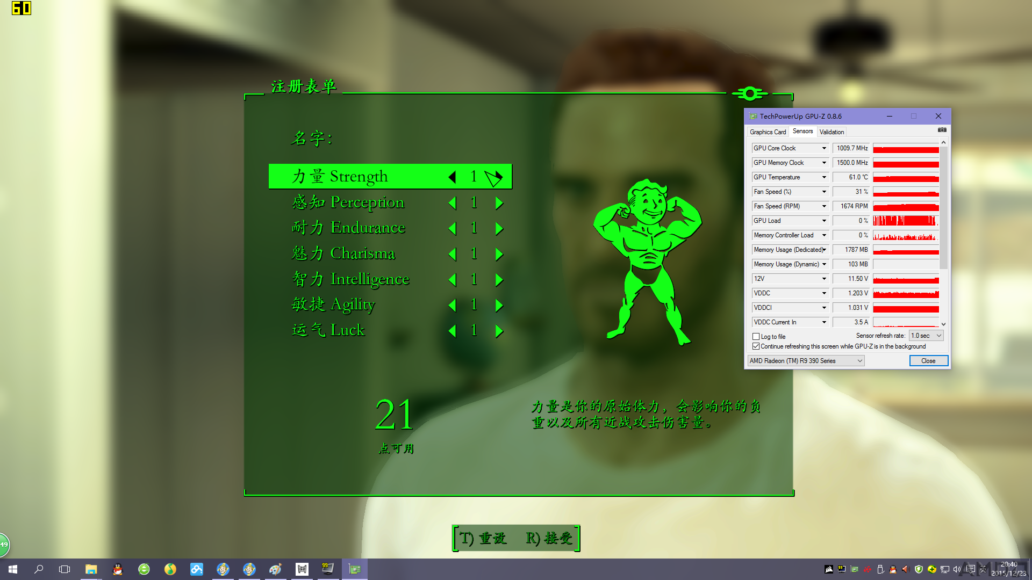Open QQ penguin on the taskbar
Image resolution: width=1032 pixels, height=580 pixels.
pos(117,569)
